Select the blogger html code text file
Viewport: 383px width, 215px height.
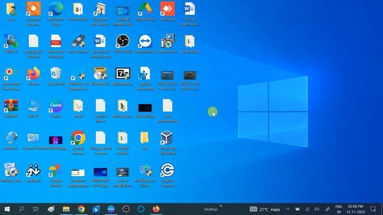101,143
